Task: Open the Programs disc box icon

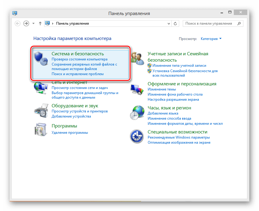Action: point(41,130)
